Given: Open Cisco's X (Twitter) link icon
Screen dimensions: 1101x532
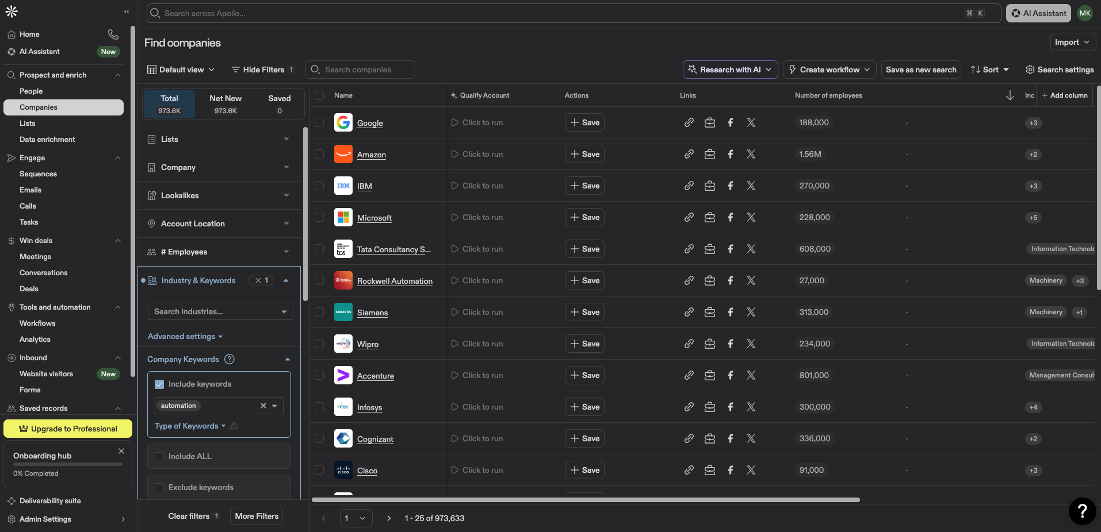Looking at the screenshot, I should (751, 470).
